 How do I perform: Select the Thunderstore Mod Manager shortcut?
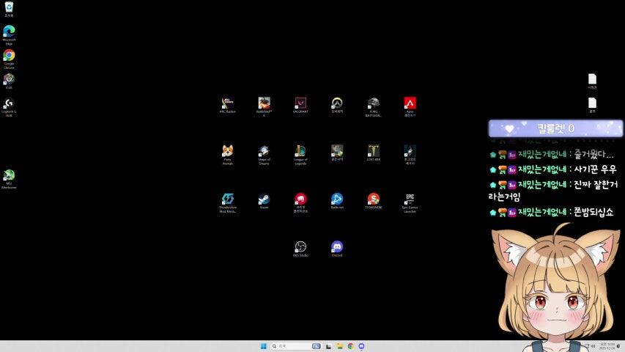(x=228, y=202)
